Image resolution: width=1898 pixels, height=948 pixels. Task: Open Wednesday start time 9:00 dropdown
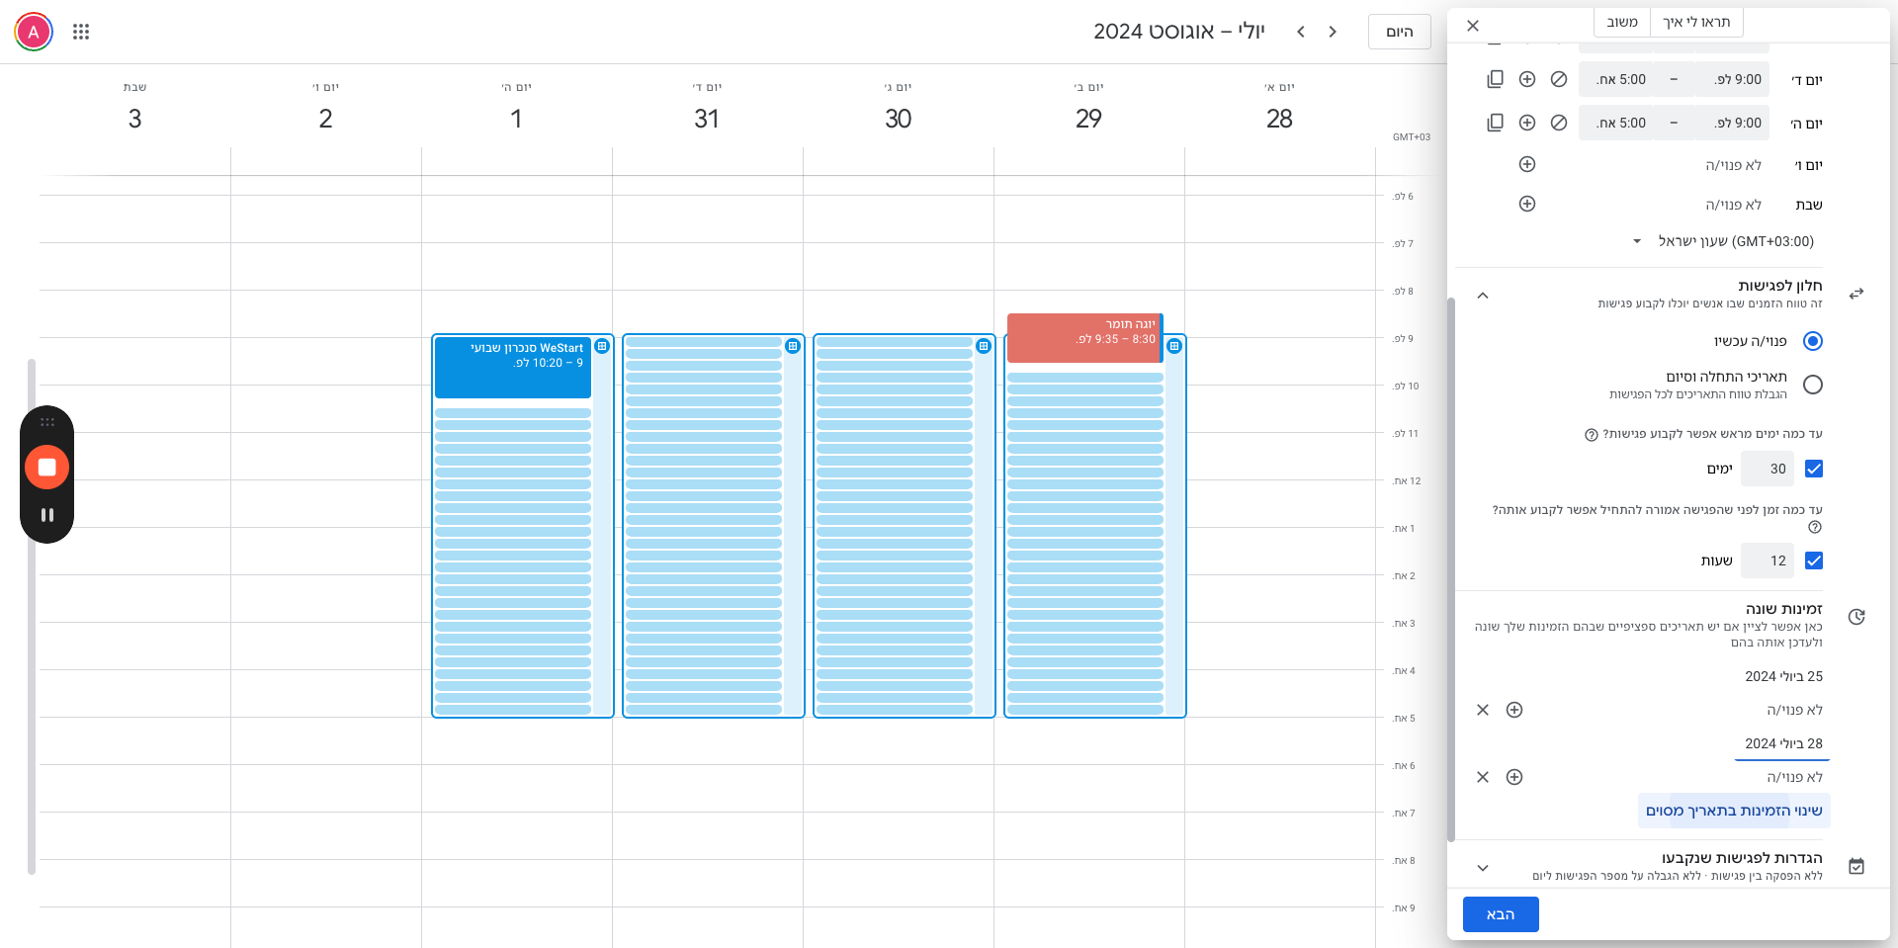[1732, 79]
